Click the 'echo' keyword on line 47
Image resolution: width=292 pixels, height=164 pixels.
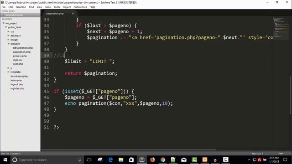coord(70,103)
